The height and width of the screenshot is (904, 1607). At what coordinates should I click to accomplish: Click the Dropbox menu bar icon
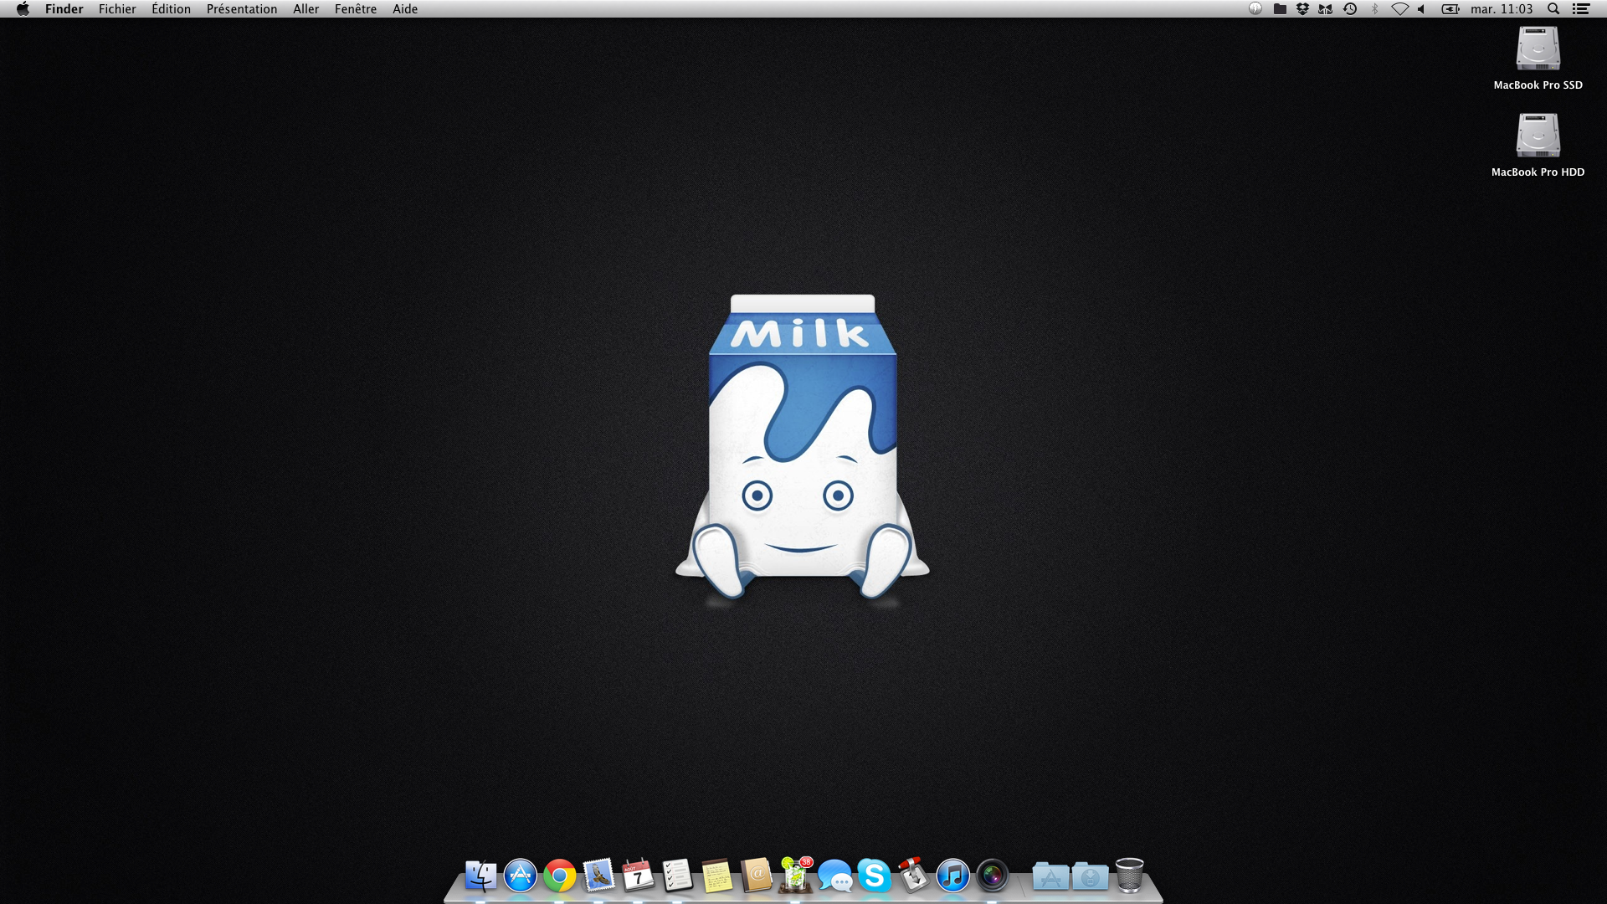pyautogui.click(x=1302, y=9)
